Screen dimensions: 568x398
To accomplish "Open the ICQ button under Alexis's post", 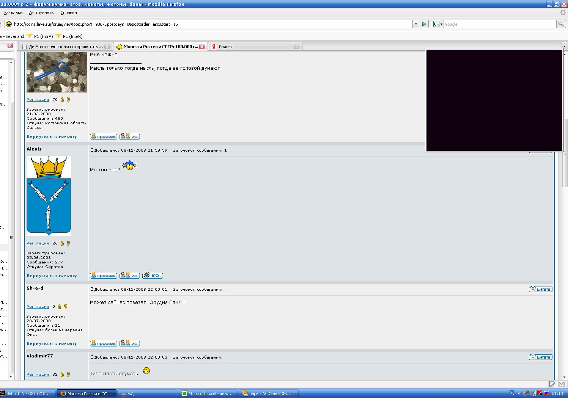I will [153, 276].
